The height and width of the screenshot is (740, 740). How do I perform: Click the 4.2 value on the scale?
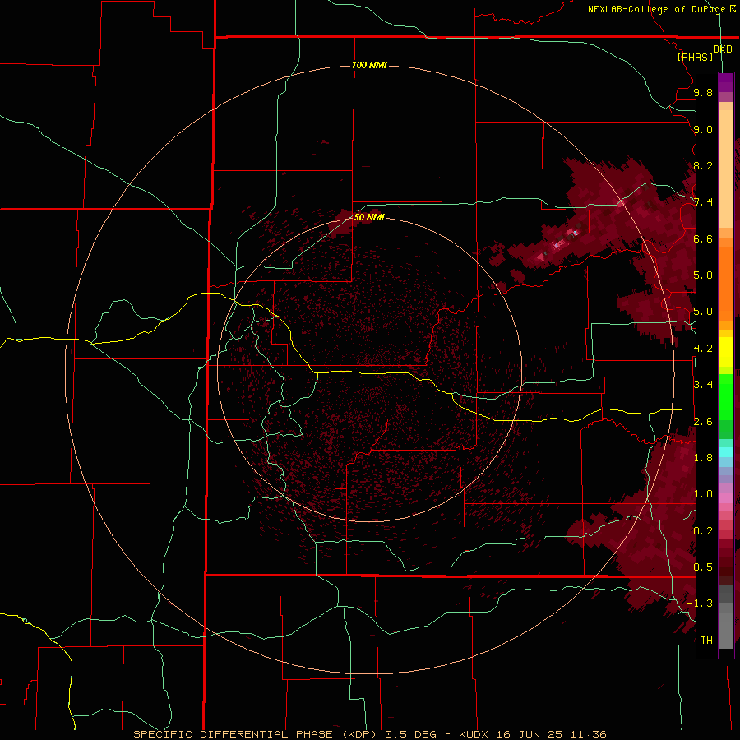pos(703,349)
